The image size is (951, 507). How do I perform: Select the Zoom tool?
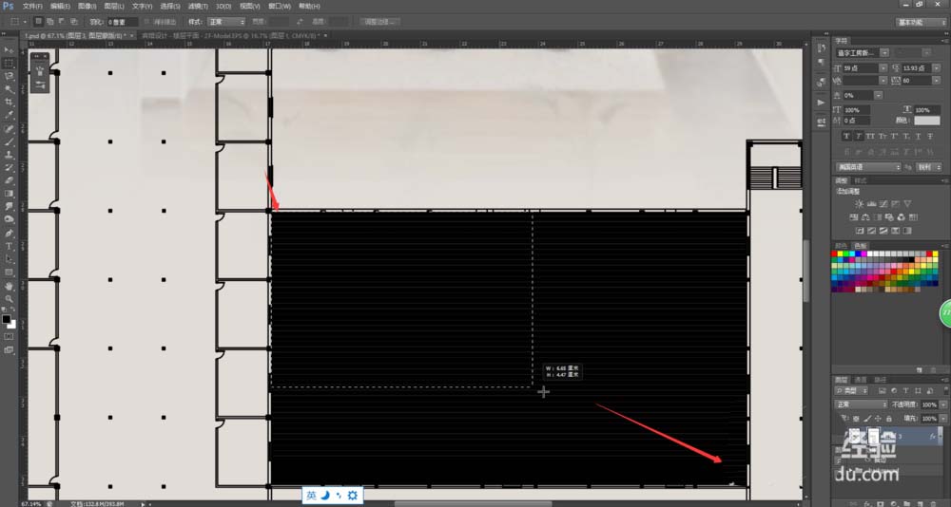point(10,299)
